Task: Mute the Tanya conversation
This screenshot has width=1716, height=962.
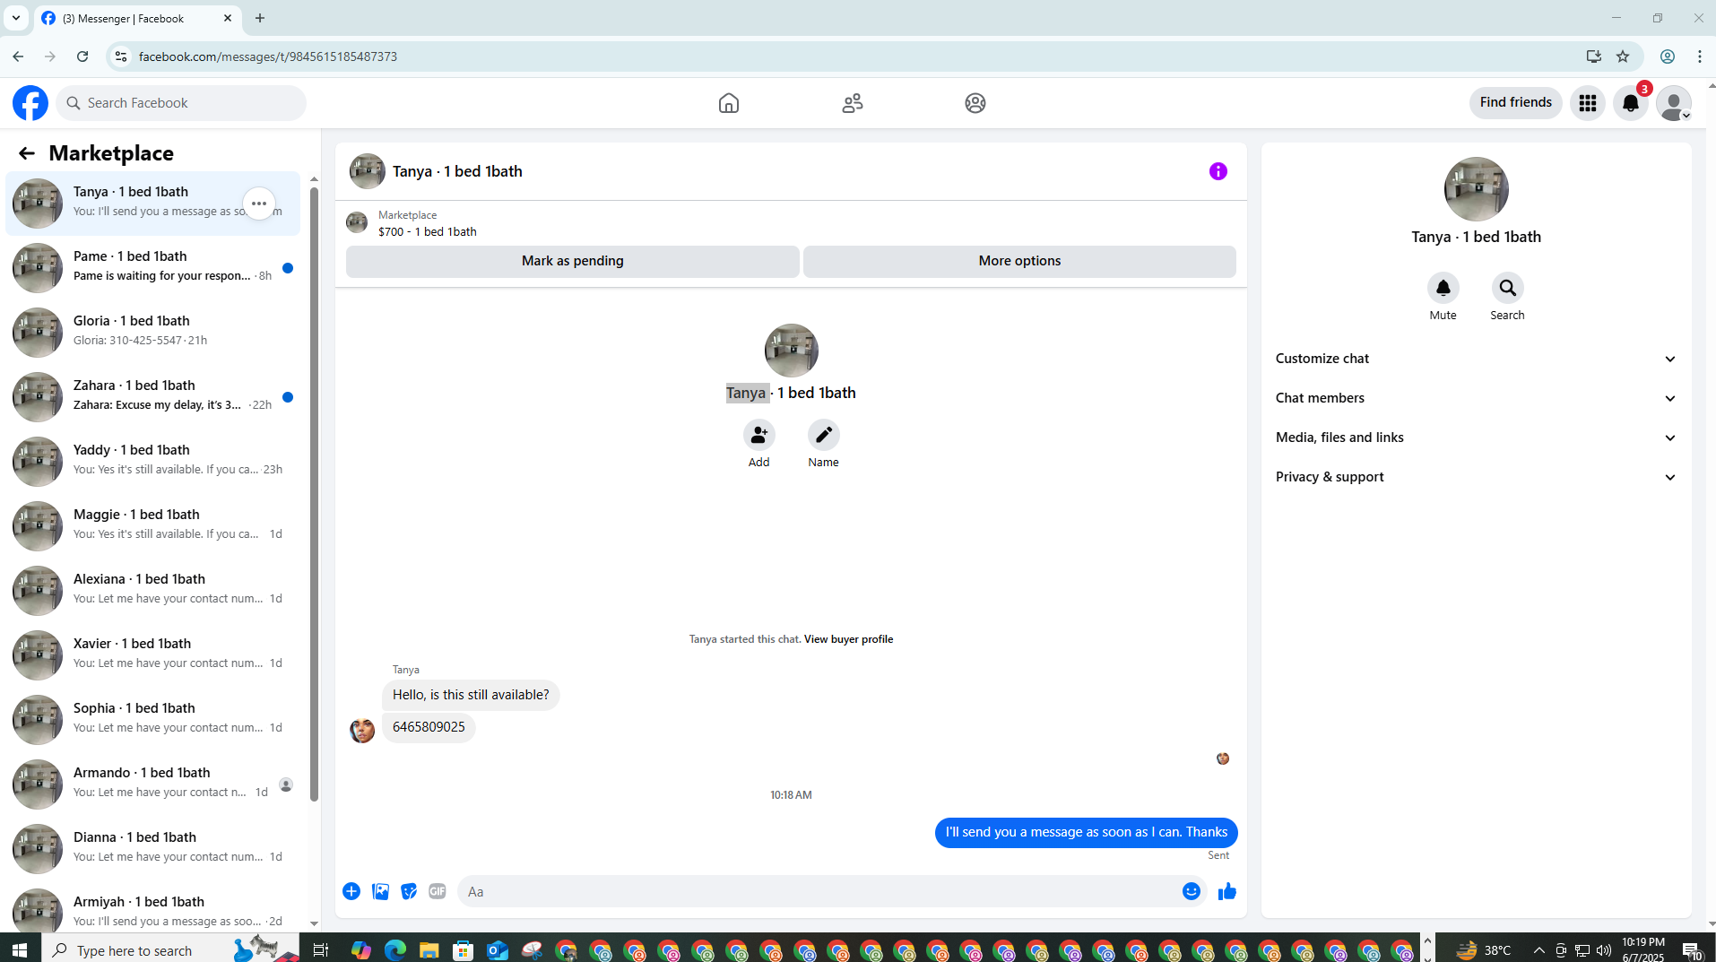Action: (x=1443, y=288)
